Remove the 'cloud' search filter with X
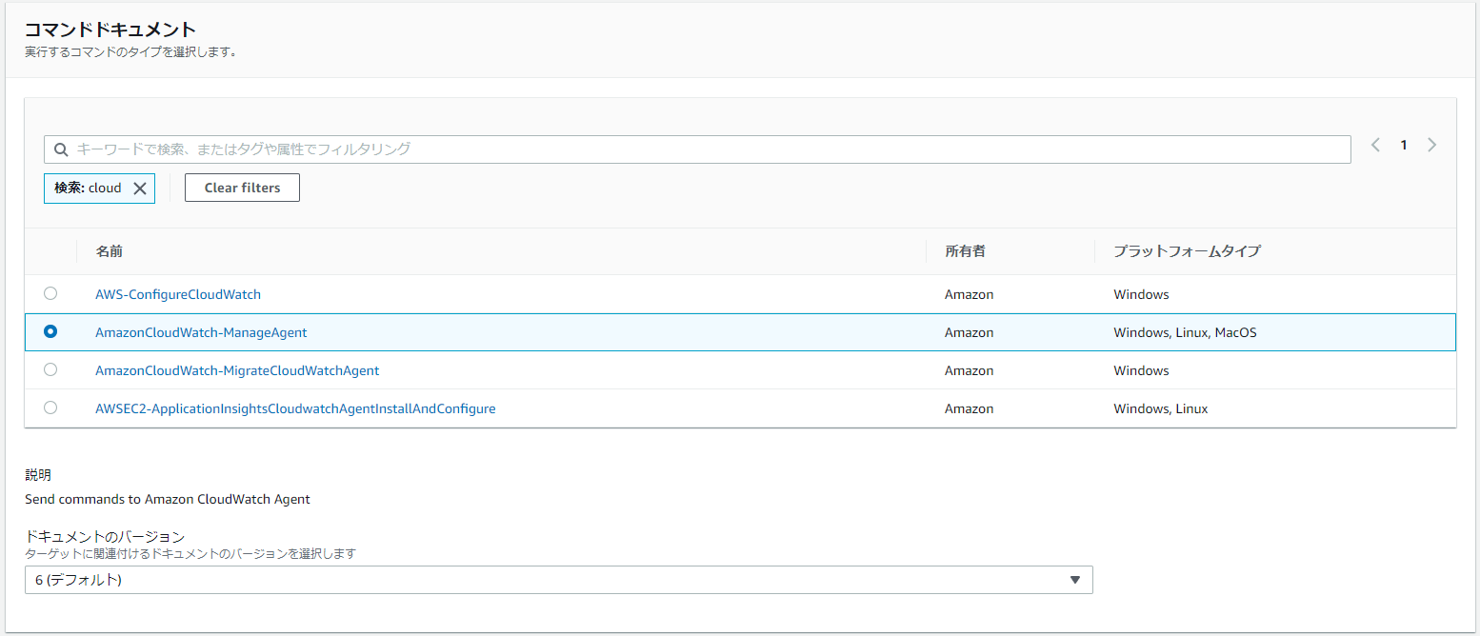The height and width of the screenshot is (636, 1480). pos(140,189)
